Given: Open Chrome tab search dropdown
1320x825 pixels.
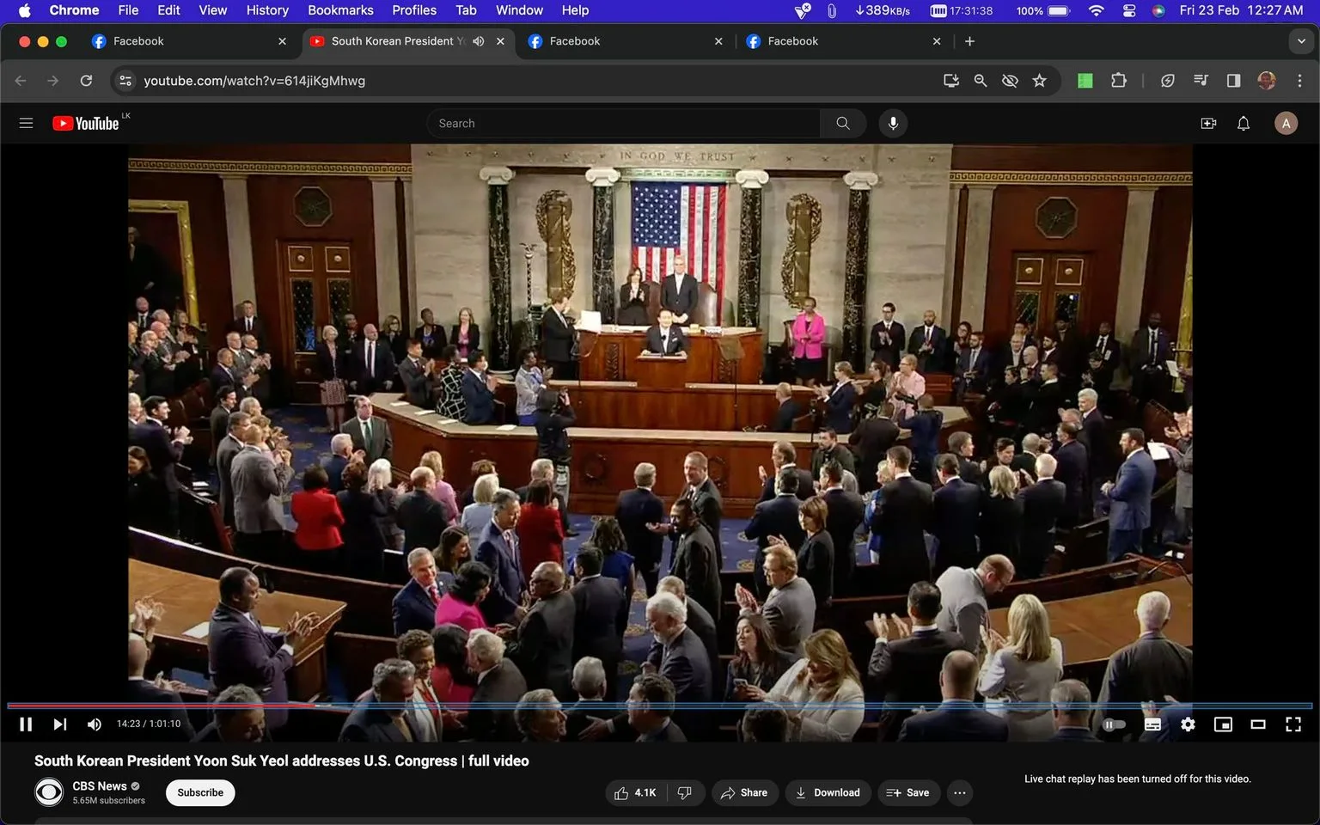Looking at the screenshot, I should click(1300, 41).
